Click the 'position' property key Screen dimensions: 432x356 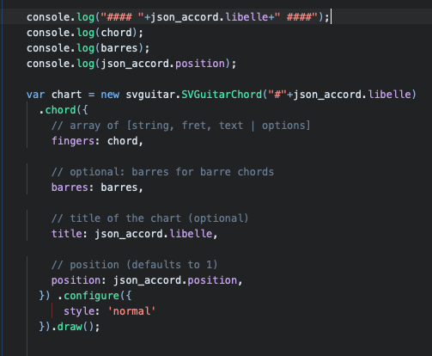76,280
